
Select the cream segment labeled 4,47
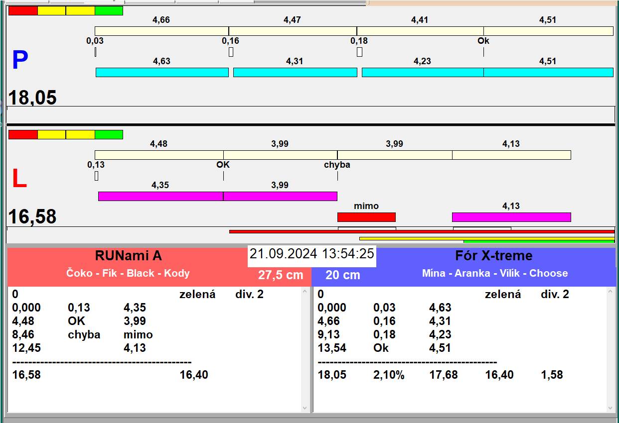pos(293,31)
